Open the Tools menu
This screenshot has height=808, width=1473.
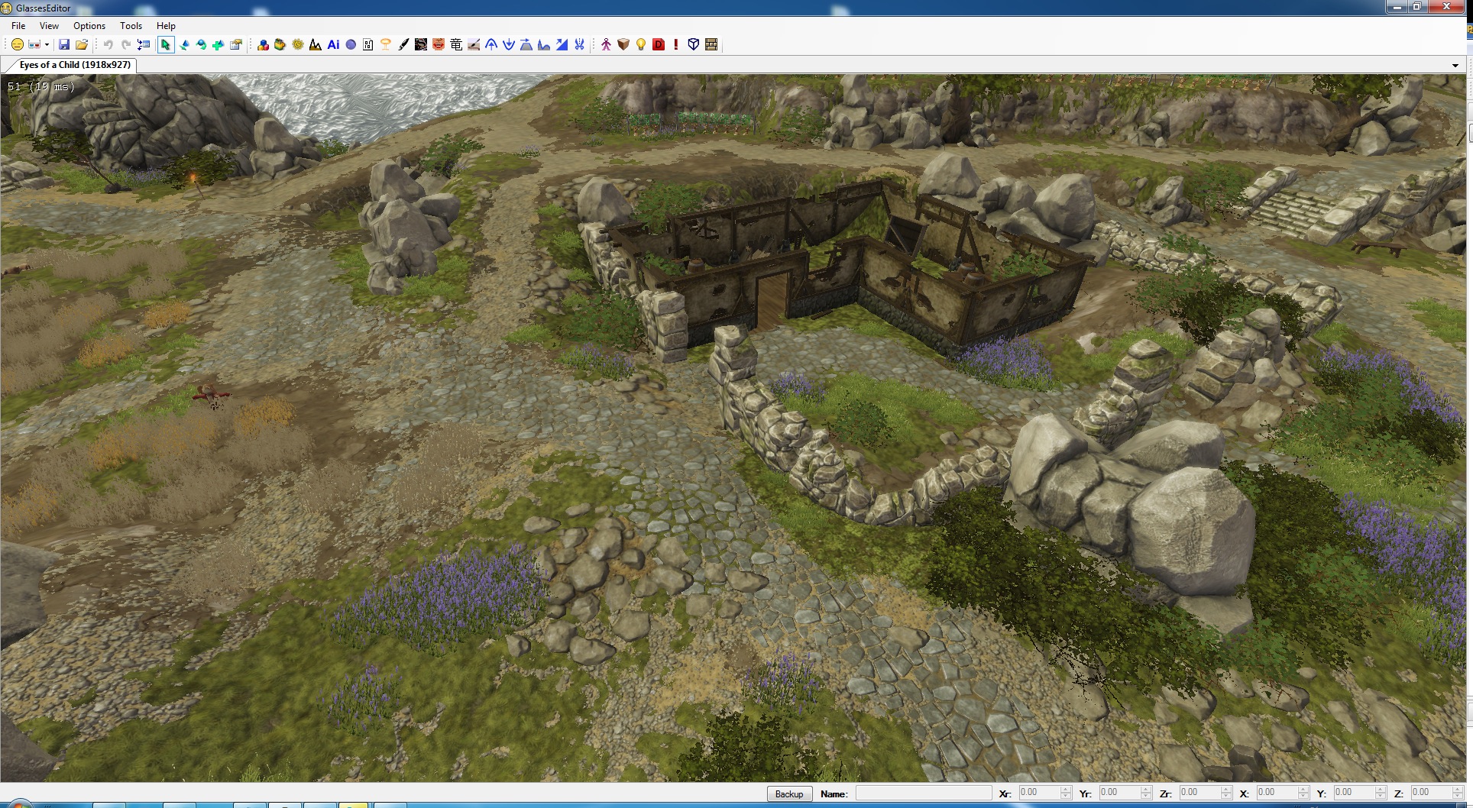(131, 26)
